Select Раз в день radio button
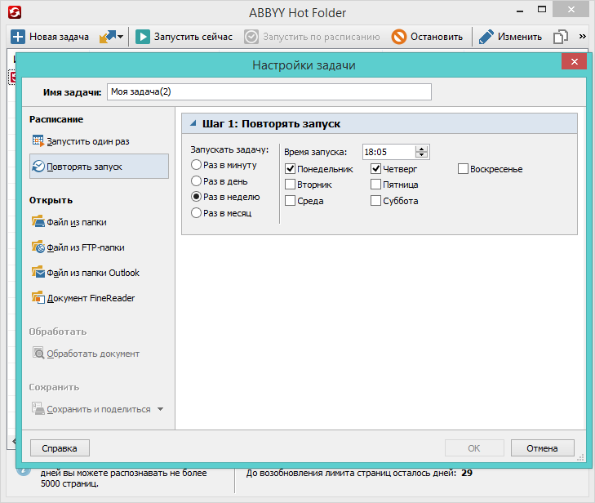Screen dimensions: 595x503 tap(196, 180)
